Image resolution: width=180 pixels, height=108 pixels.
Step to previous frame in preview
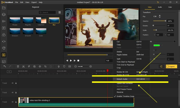click(67, 61)
